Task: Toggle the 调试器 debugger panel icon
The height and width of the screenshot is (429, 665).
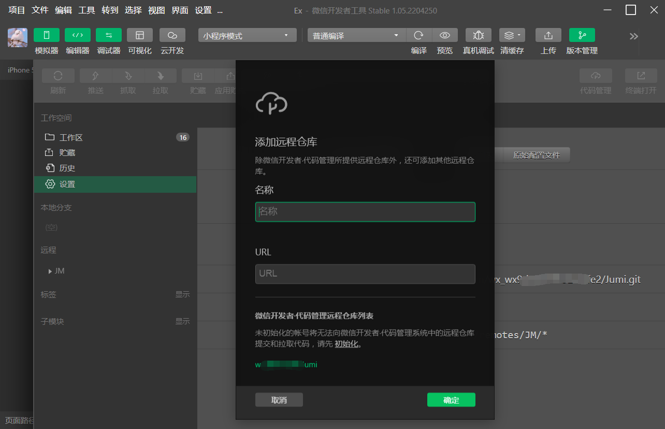Action: (x=109, y=35)
